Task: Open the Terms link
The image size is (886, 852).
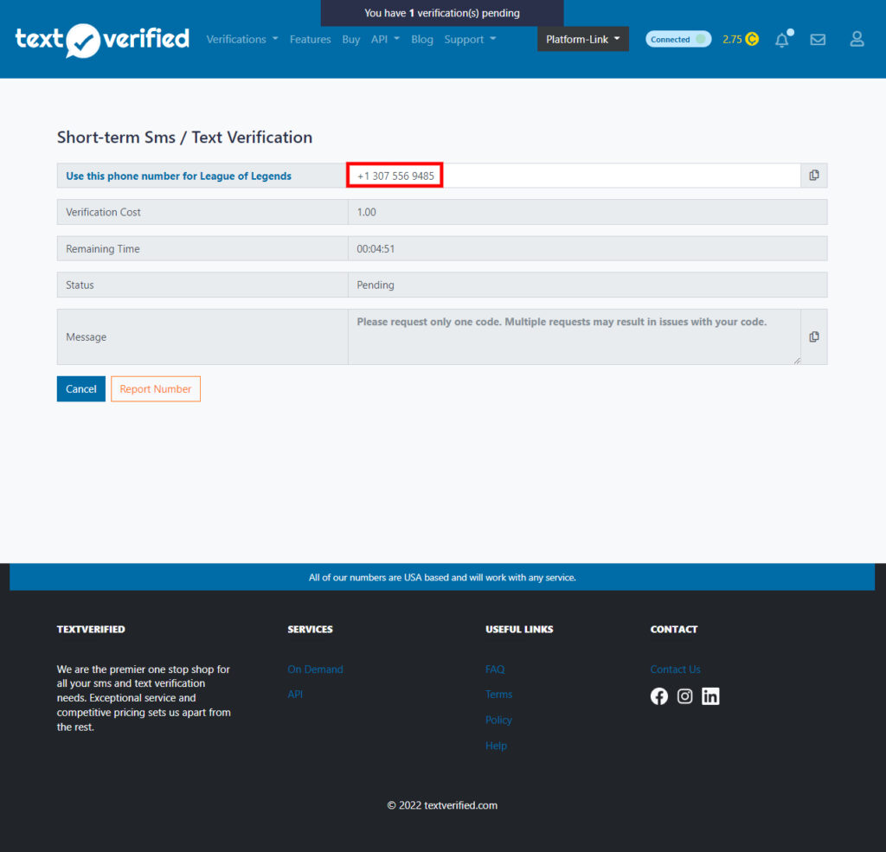Action: click(x=498, y=694)
